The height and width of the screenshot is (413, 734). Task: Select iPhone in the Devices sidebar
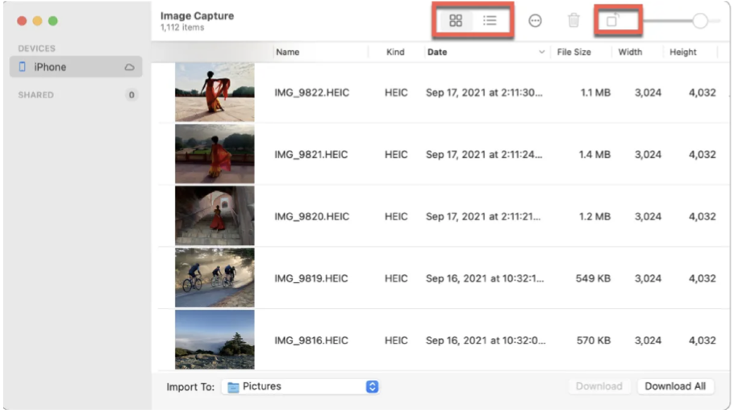coord(76,67)
